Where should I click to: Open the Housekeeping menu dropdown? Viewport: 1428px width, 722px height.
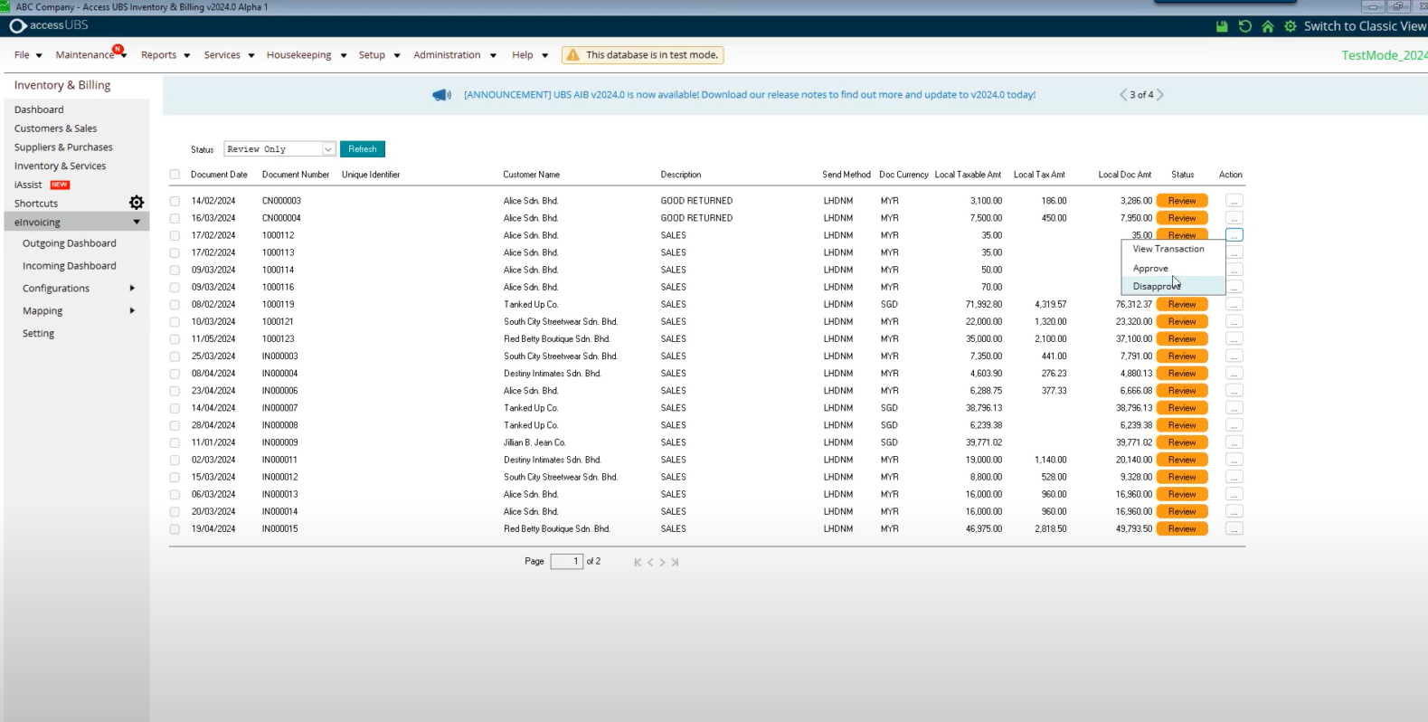click(307, 55)
